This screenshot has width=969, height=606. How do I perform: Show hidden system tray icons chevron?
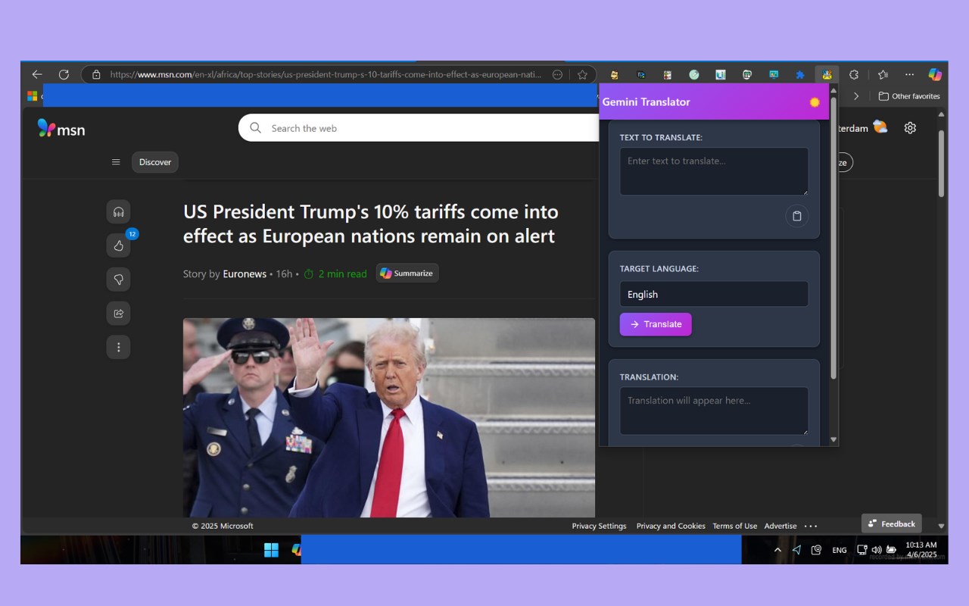coord(777,550)
